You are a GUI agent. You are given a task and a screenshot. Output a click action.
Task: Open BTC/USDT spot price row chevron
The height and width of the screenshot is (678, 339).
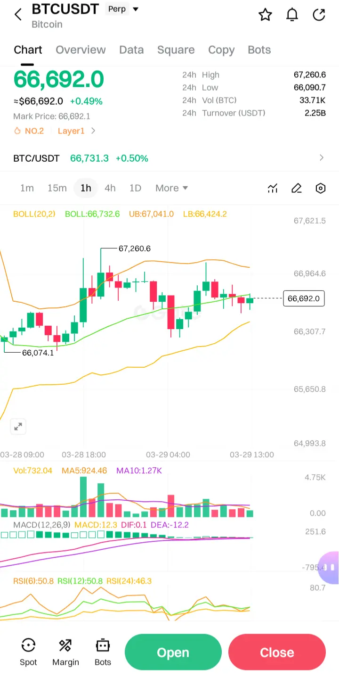pyautogui.click(x=322, y=158)
